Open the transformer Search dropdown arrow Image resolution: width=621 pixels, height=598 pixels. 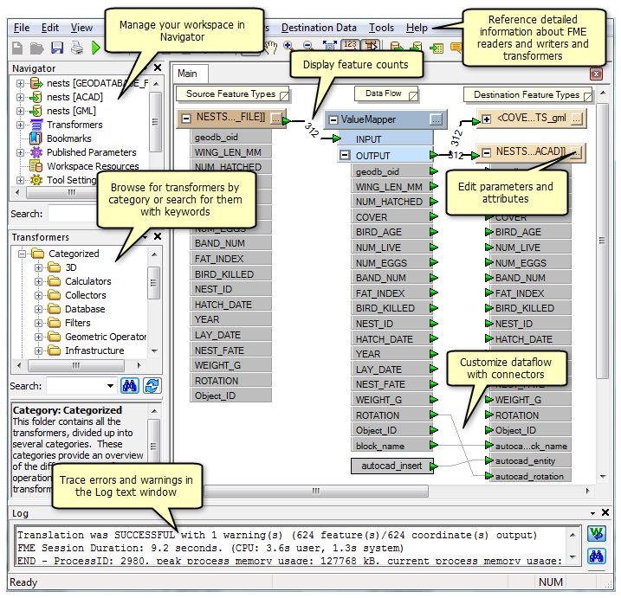[109, 386]
